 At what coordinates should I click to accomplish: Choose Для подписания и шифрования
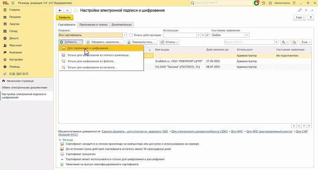101,48
